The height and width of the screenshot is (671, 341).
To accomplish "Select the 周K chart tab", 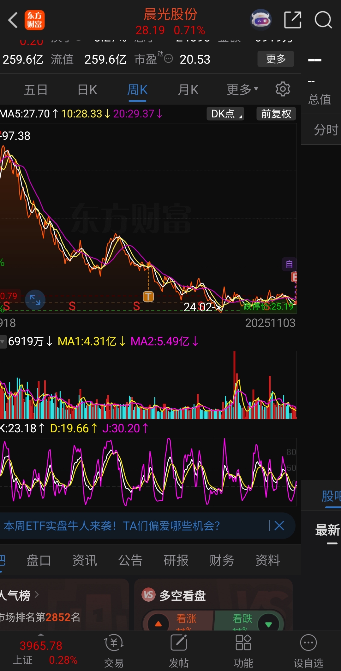I will pos(137,90).
